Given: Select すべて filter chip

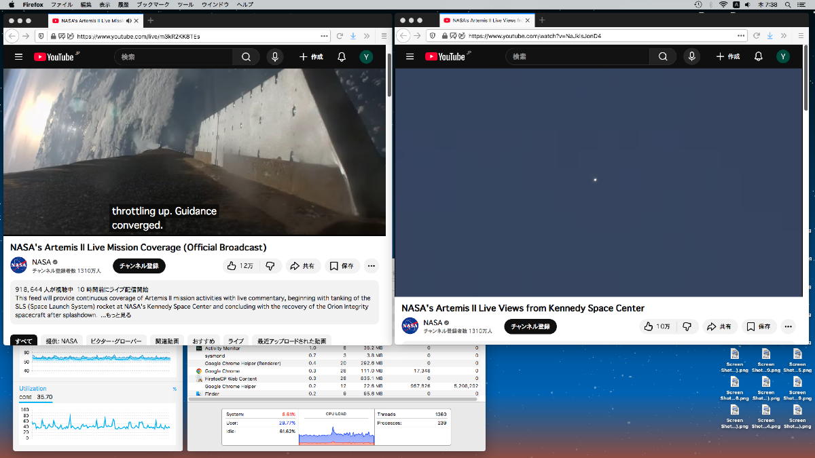Looking at the screenshot, I should (x=24, y=341).
